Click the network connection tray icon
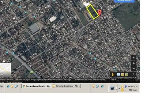Screen dimensions: 147x110 click(126, 86)
